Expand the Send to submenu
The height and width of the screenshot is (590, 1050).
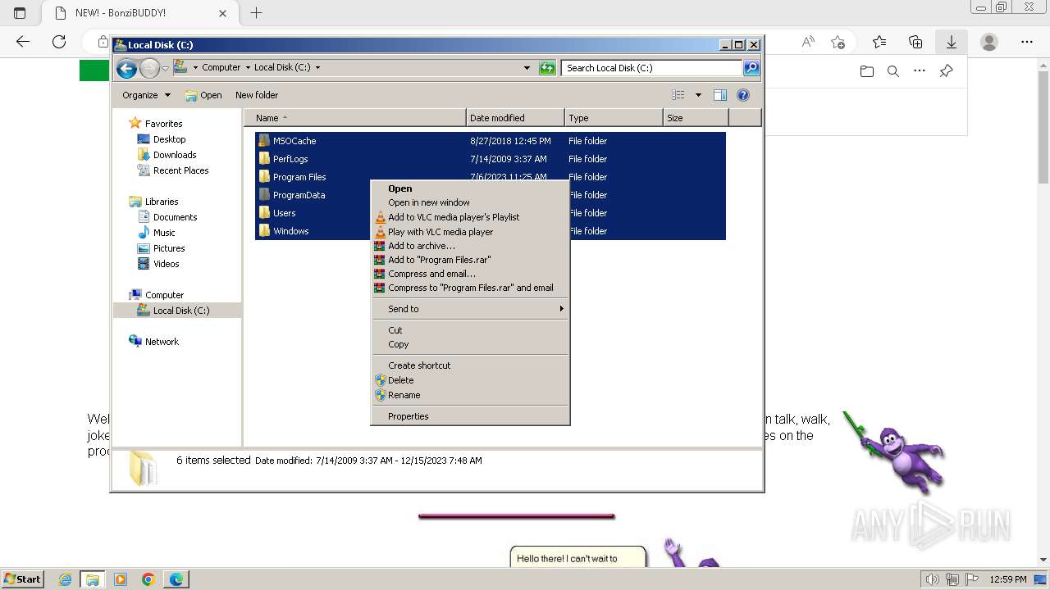click(470, 309)
